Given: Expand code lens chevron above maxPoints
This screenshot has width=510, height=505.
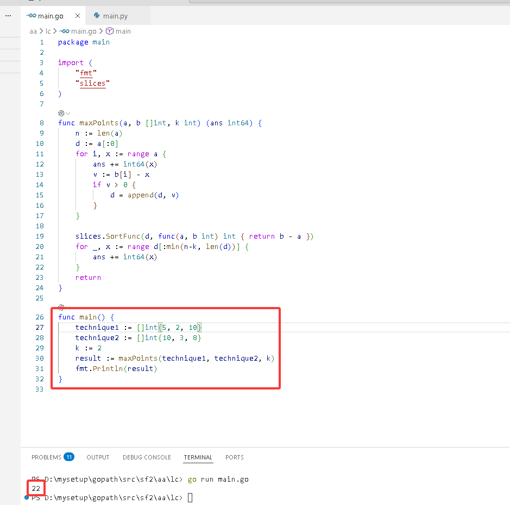Looking at the screenshot, I should click(x=68, y=113).
